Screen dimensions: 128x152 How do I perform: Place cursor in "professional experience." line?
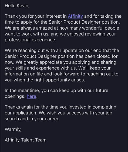(x=31, y=40)
